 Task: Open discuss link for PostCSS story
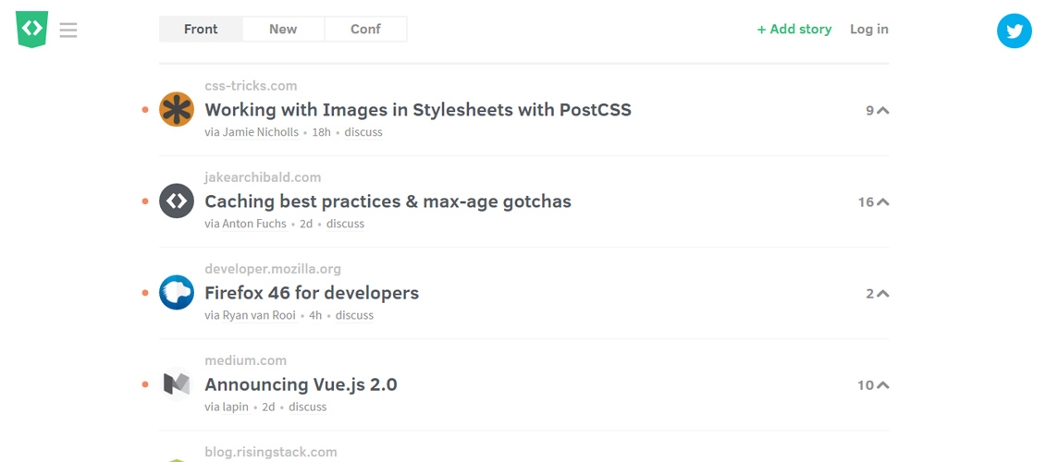tap(363, 132)
